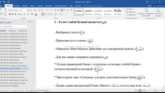Click the Undo arrow in title bar
165x93 pixels.
coord(4,2)
